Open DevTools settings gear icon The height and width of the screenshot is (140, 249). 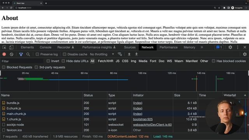point(230,47)
